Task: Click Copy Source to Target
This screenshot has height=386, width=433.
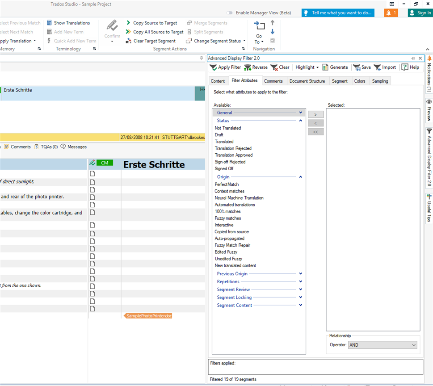Action: point(151,23)
